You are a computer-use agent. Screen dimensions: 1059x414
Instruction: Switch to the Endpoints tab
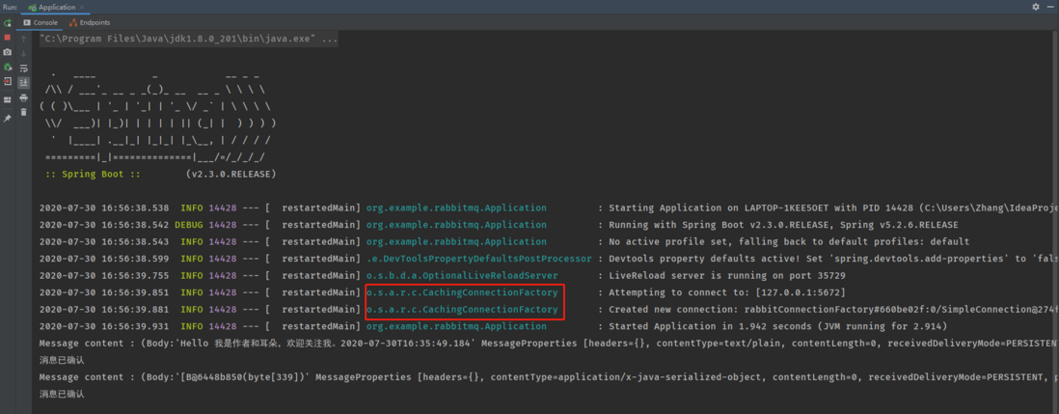pos(90,22)
